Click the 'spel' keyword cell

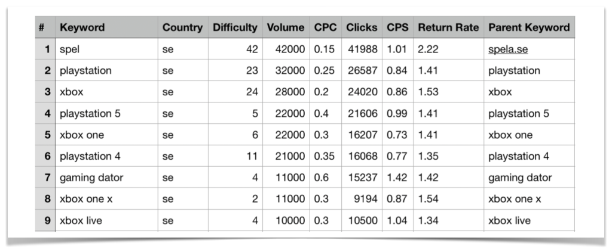point(106,49)
